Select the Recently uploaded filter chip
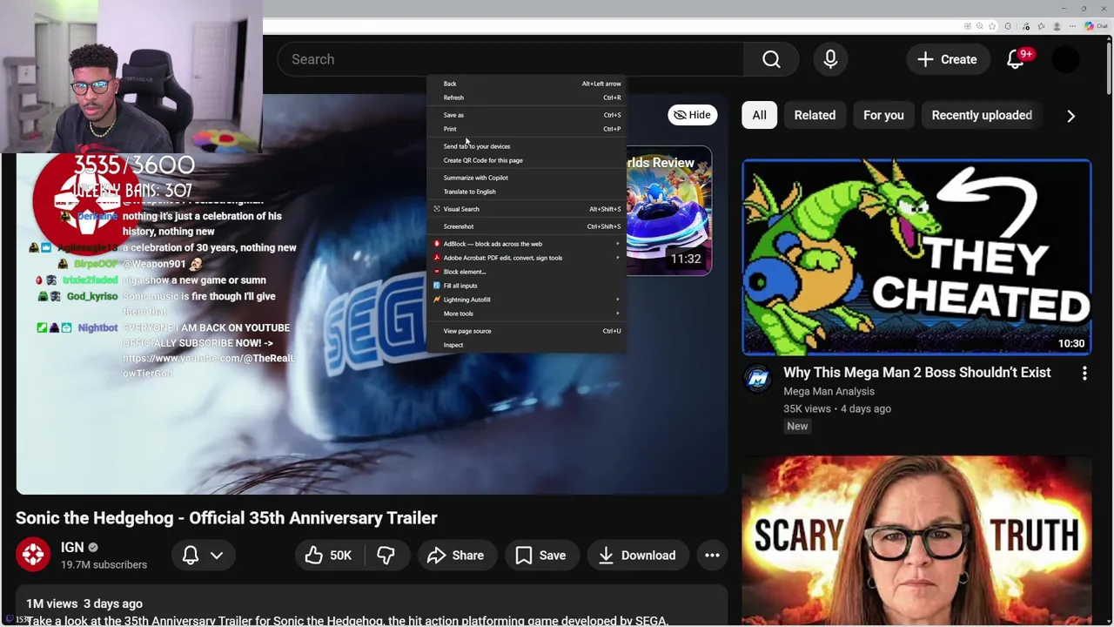The height and width of the screenshot is (627, 1114). click(982, 115)
